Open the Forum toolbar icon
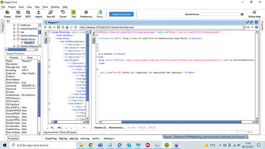 pos(63,14)
